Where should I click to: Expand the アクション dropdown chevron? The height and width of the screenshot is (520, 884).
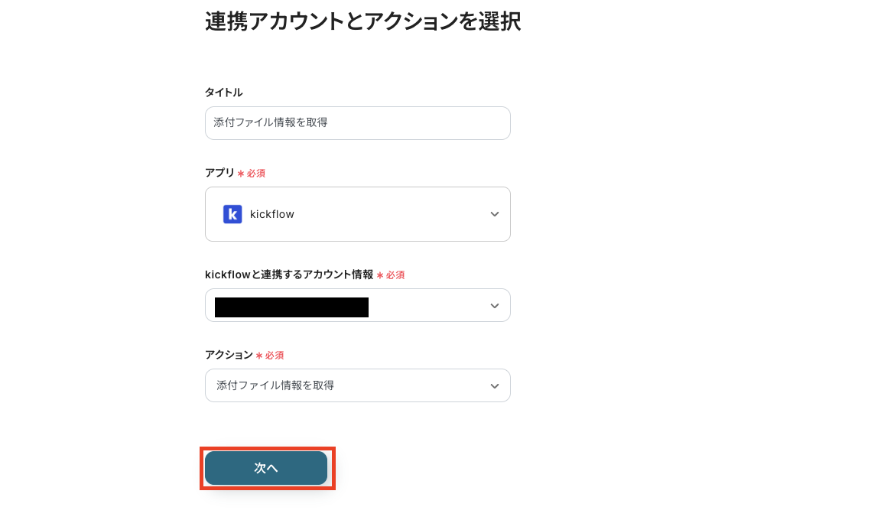[495, 385]
